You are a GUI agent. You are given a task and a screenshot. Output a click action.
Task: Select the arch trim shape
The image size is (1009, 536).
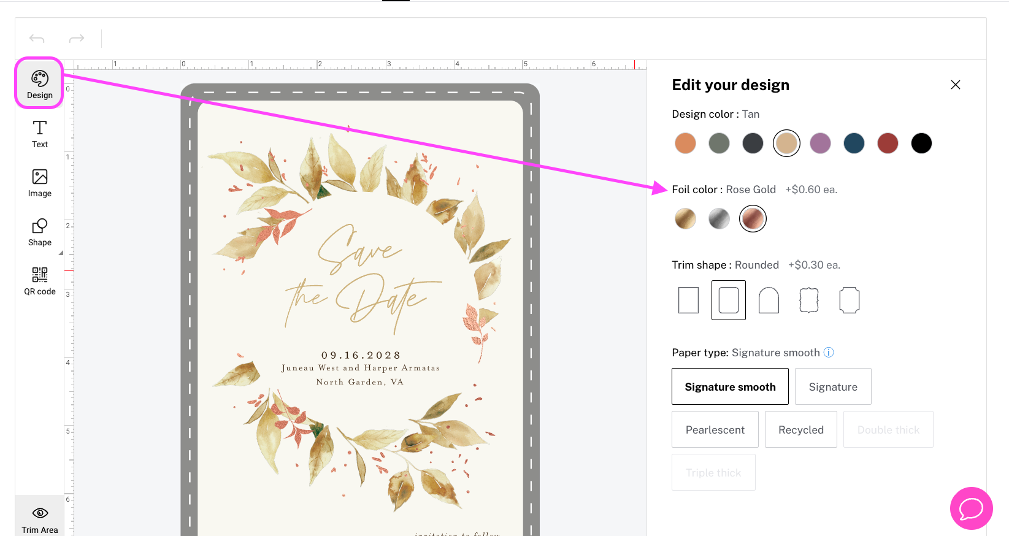[x=769, y=300]
